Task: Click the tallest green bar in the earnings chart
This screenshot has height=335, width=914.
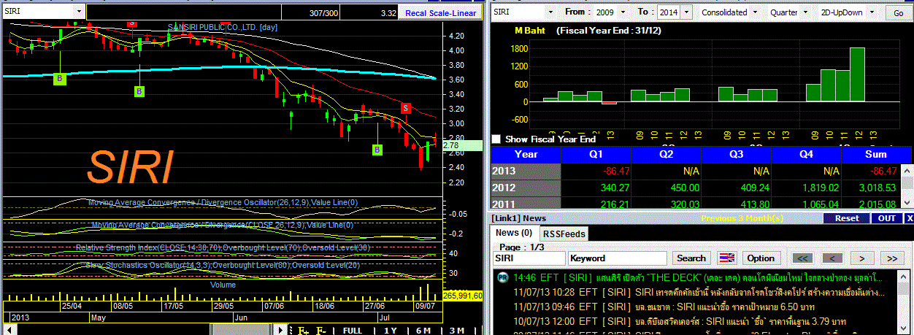Action: 857,74
